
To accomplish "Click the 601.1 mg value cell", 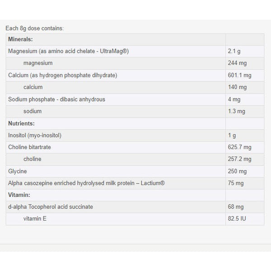I will (x=238, y=75).
